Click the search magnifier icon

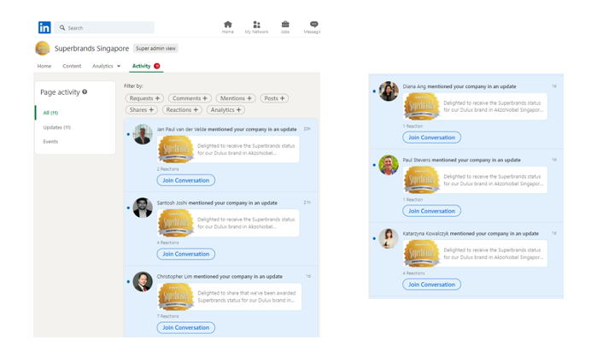62,28
